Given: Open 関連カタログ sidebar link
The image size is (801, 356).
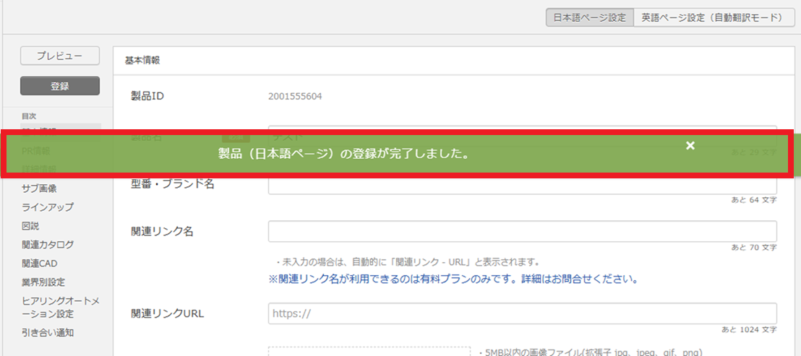Looking at the screenshot, I should click(x=48, y=245).
